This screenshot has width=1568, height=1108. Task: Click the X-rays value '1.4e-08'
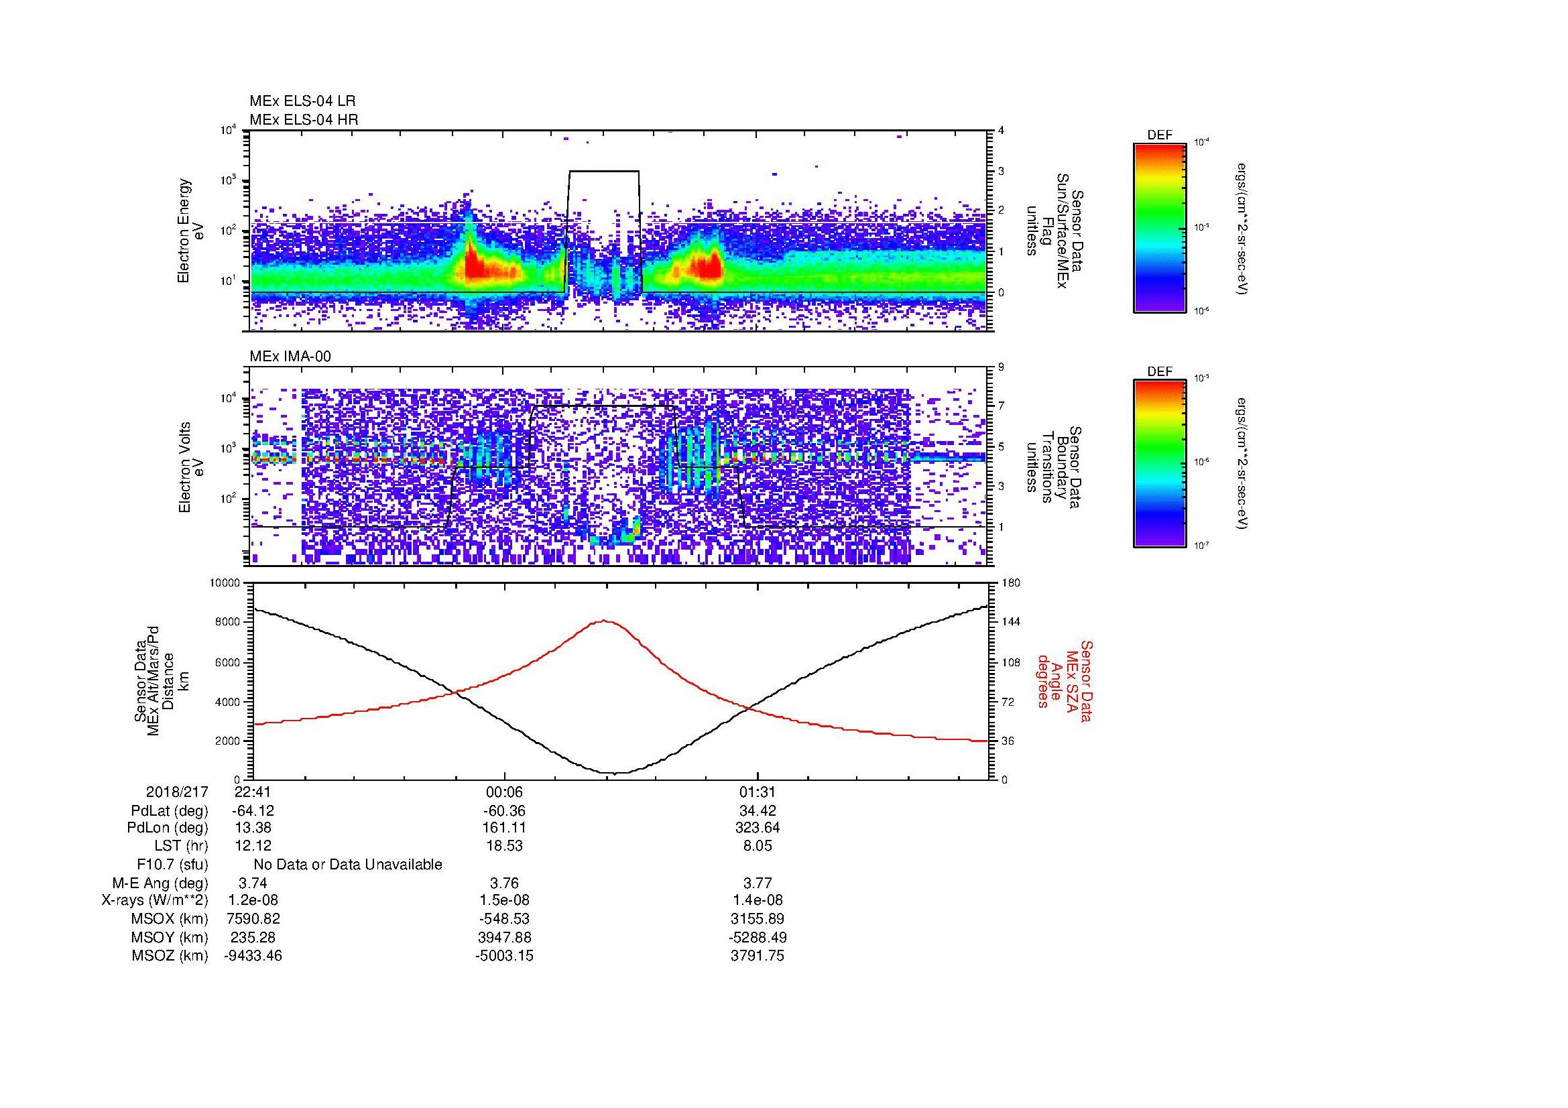pyautogui.click(x=758, y=900)
